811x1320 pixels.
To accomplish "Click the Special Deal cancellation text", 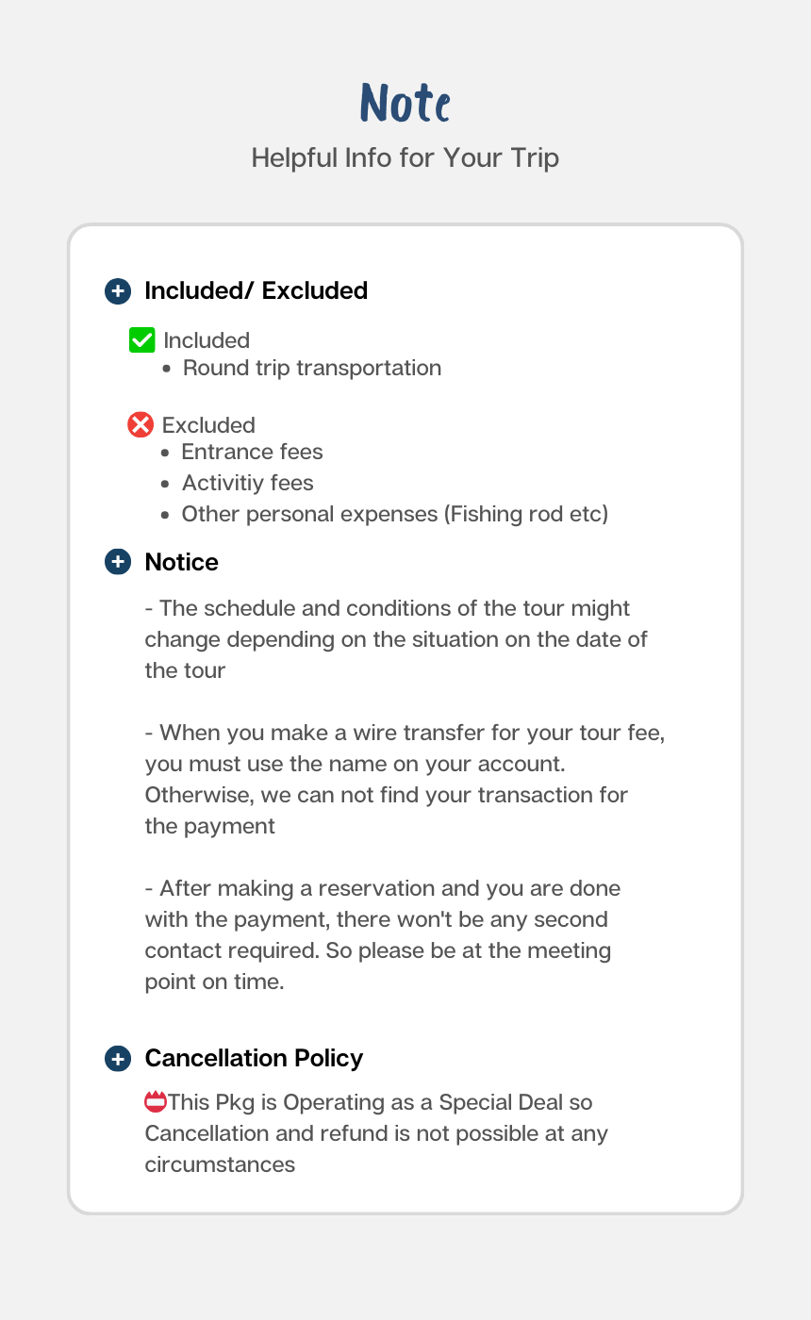I will [377, 1133].
